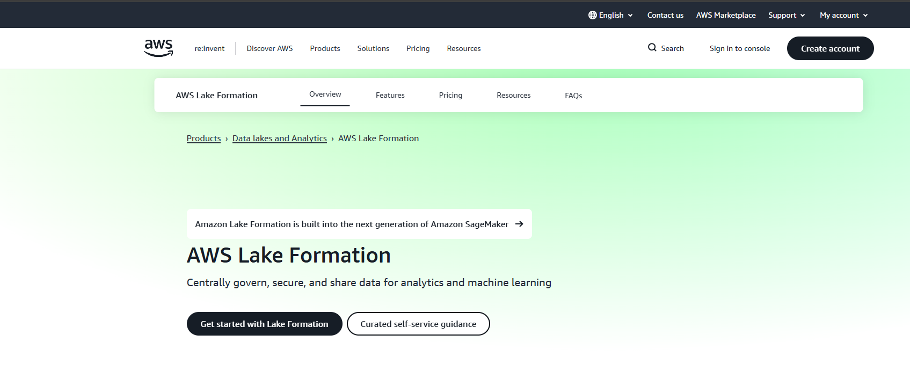Open the Solutions menu
Image resolution: width=910 pixels, height=371 pixels.
373,48
